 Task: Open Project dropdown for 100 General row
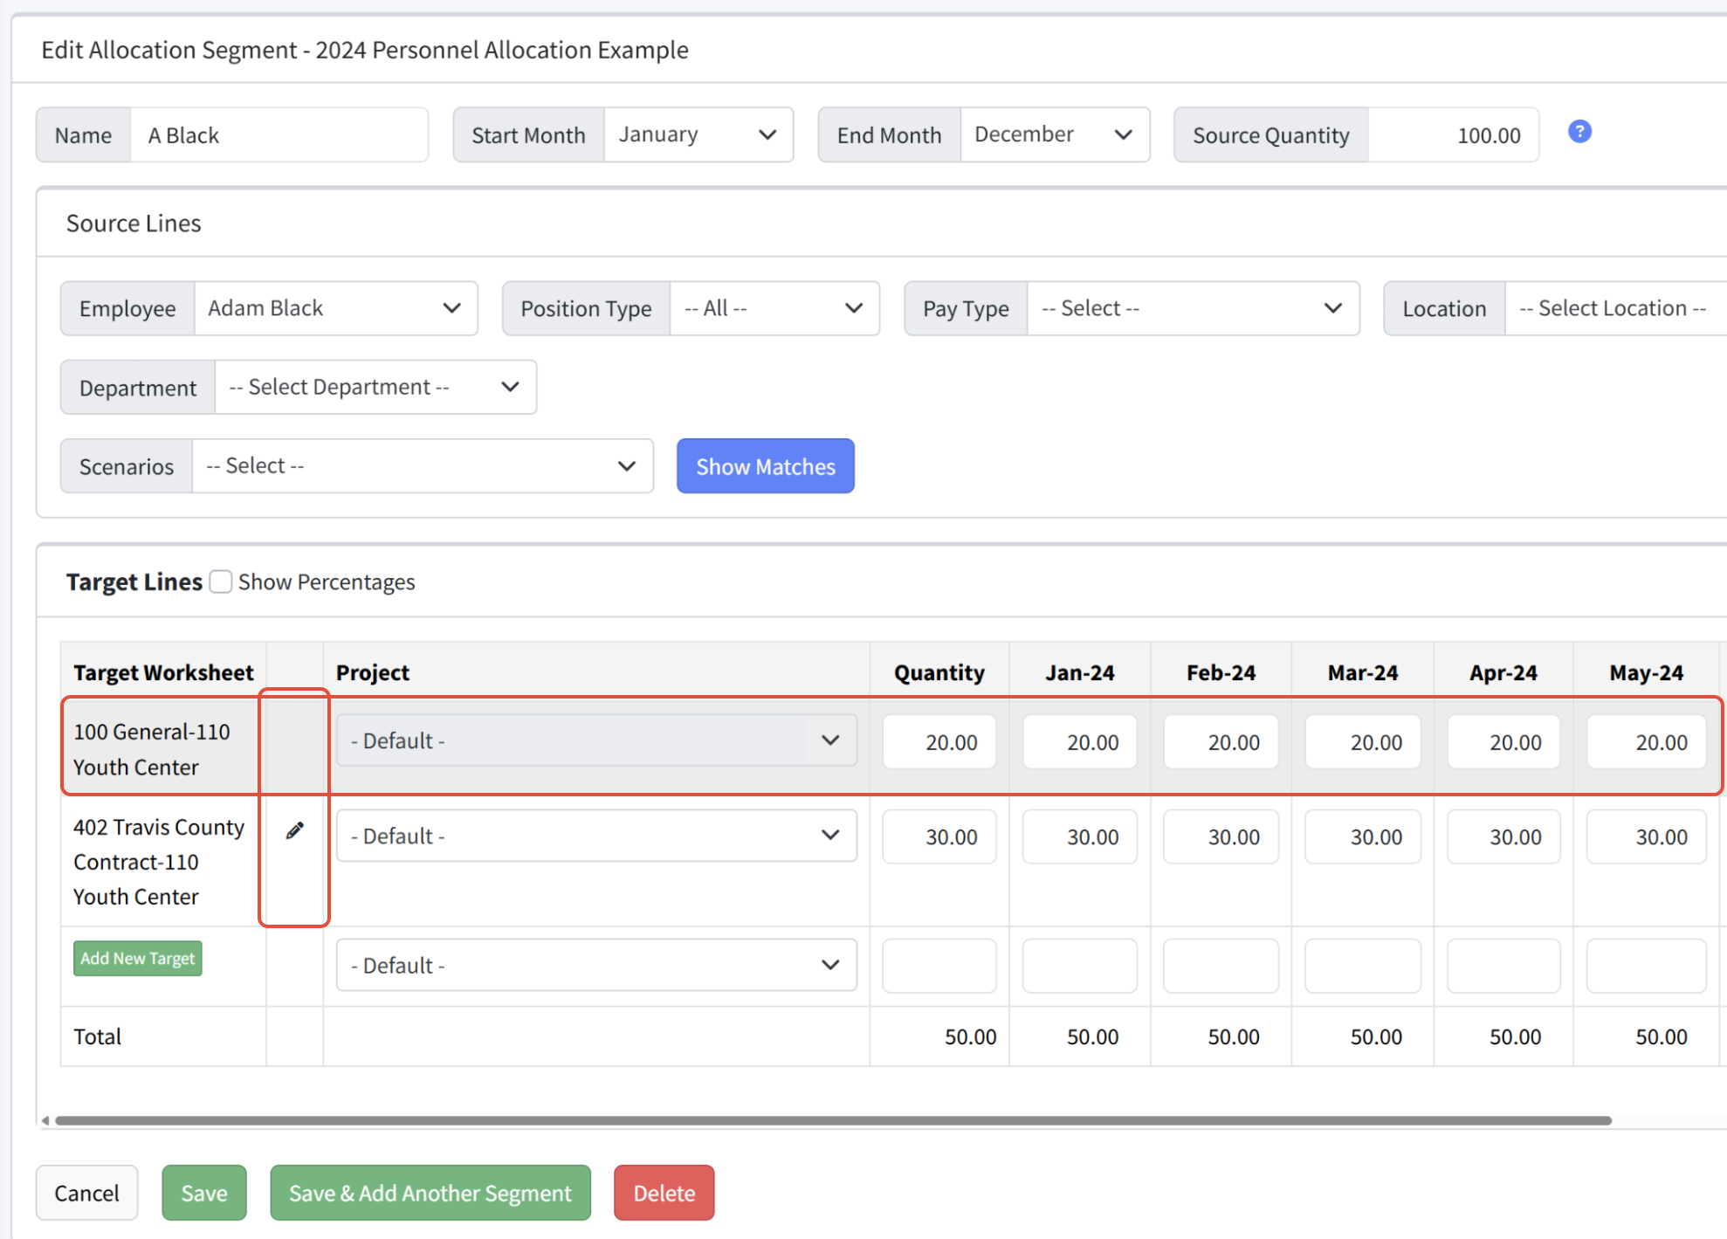[595, 740]
